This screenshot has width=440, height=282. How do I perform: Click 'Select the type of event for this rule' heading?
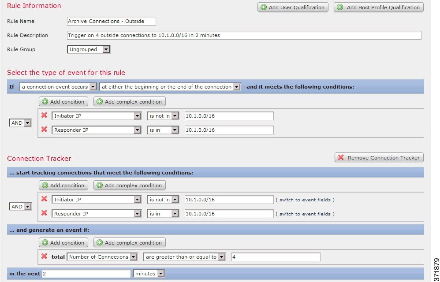click(x=66, y=73)
